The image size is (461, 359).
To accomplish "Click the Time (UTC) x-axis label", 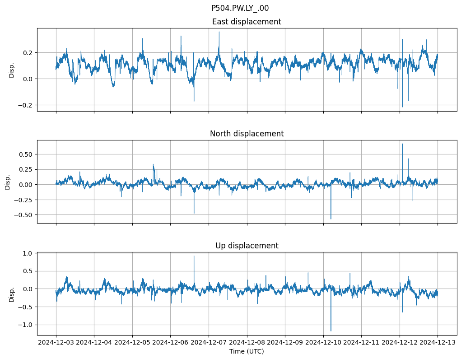I will (x=247, y=351).
